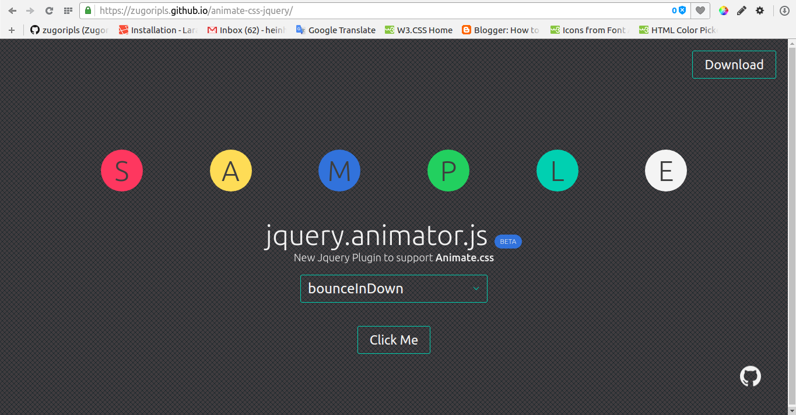Open the color wheel extension
796x415 pixels.
(x=724, y=10)
